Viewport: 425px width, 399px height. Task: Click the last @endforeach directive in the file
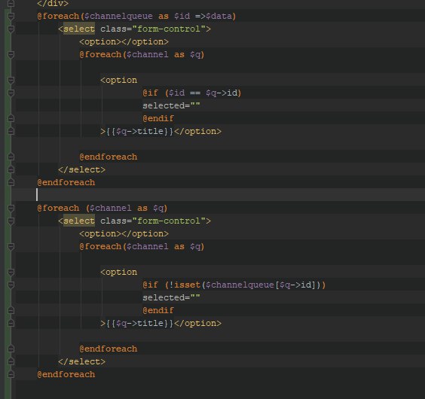point(66,374)
